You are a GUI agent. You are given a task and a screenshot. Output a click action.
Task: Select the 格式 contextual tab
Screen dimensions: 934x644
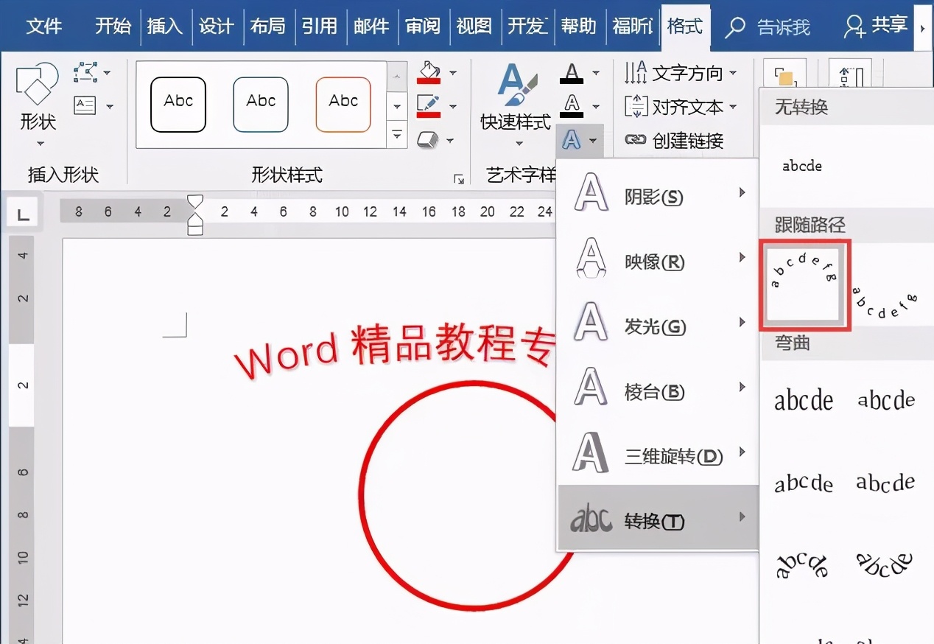684,27
